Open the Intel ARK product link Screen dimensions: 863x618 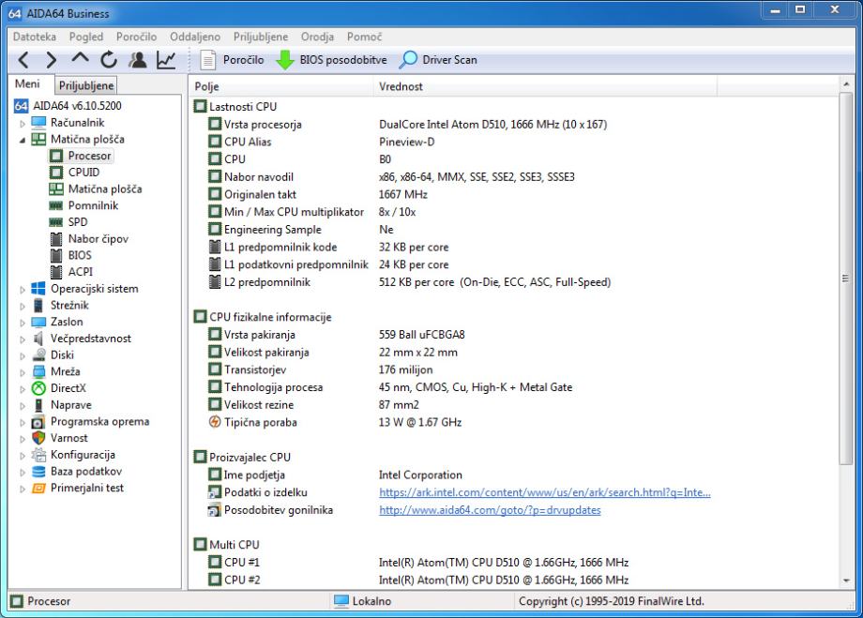tap(544, 492)
